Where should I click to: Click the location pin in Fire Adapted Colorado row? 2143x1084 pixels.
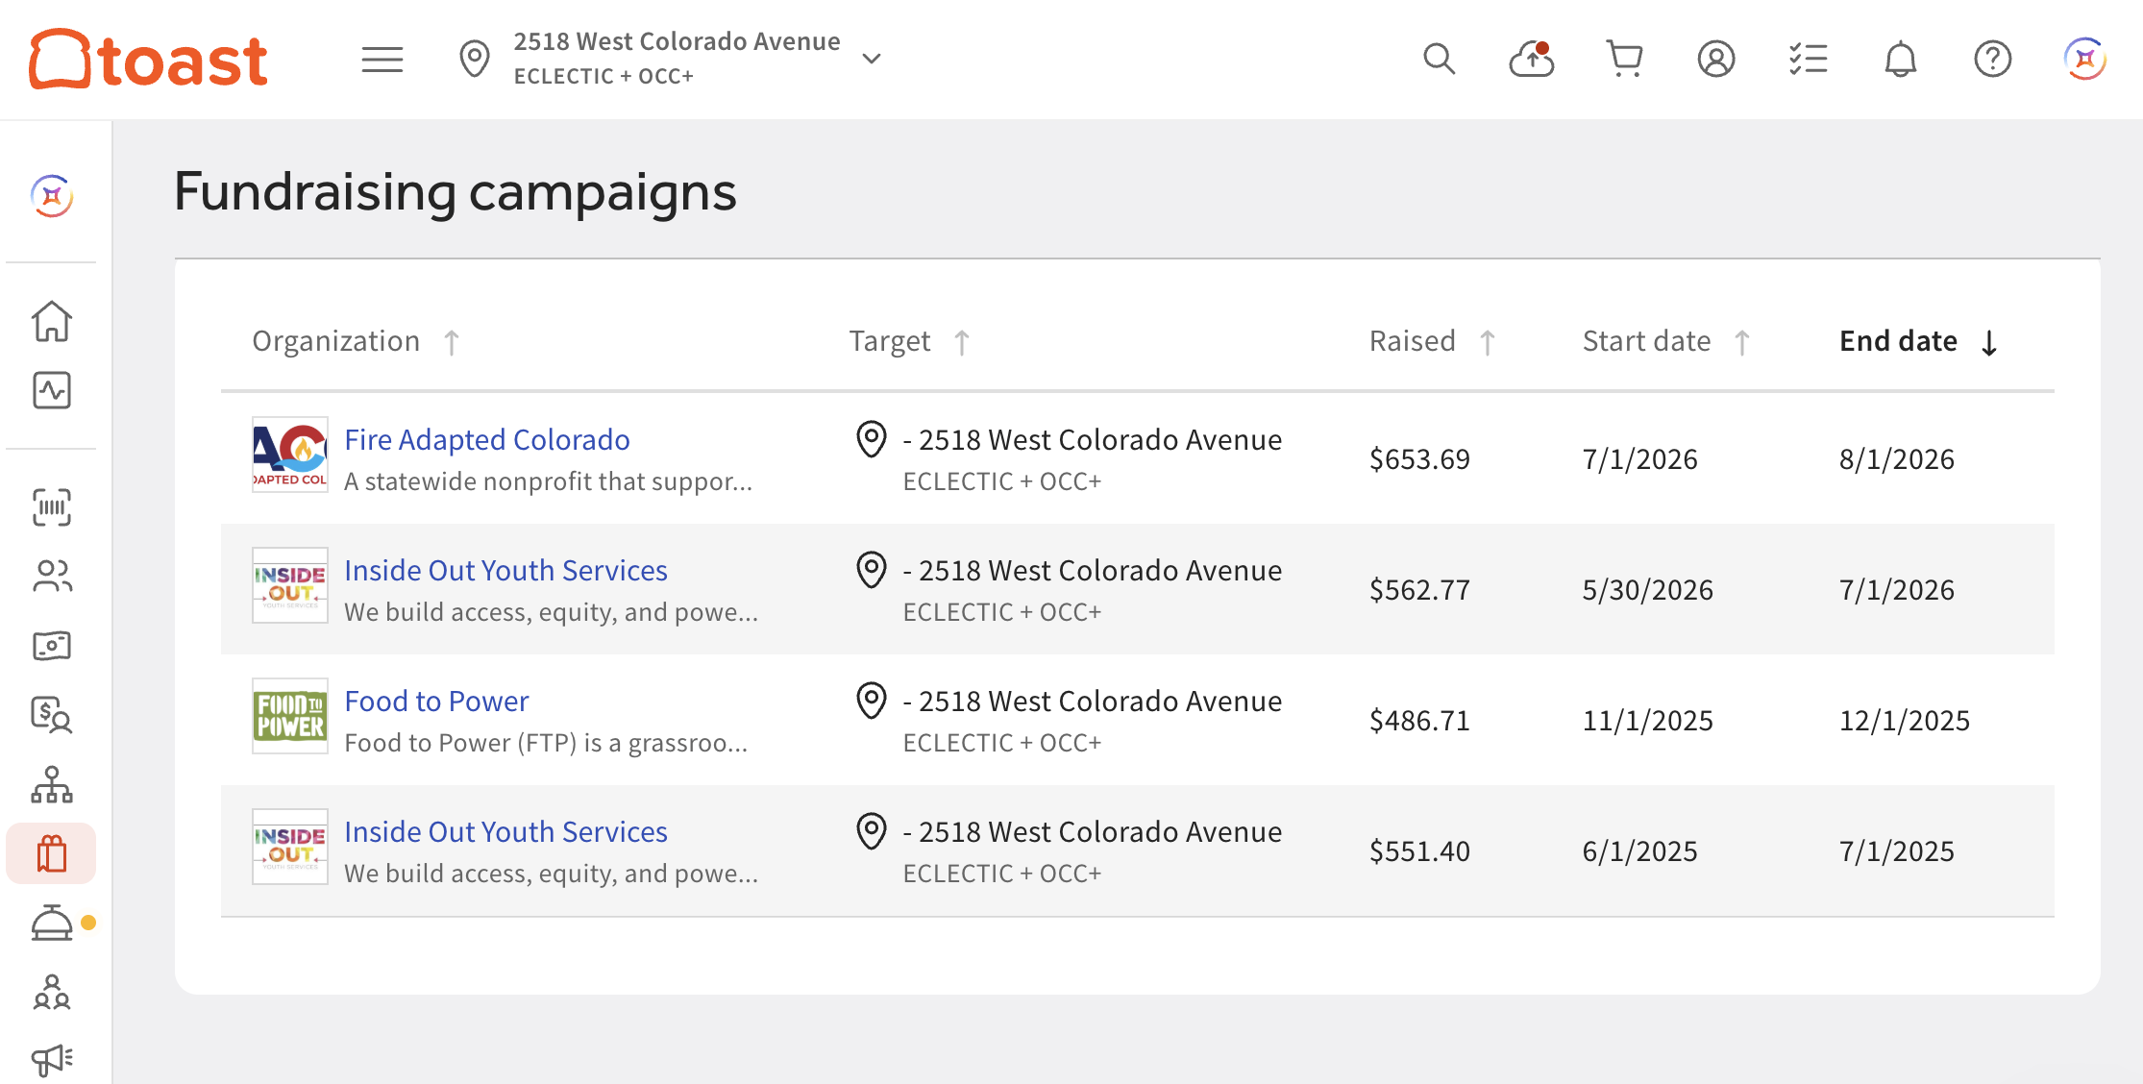tap(872, 439)
